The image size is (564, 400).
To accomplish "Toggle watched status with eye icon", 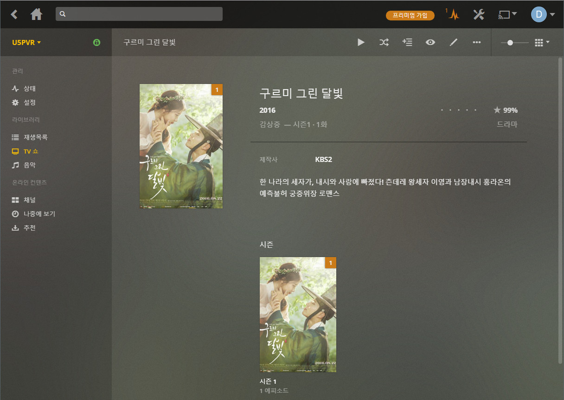I will click(430, 42).
